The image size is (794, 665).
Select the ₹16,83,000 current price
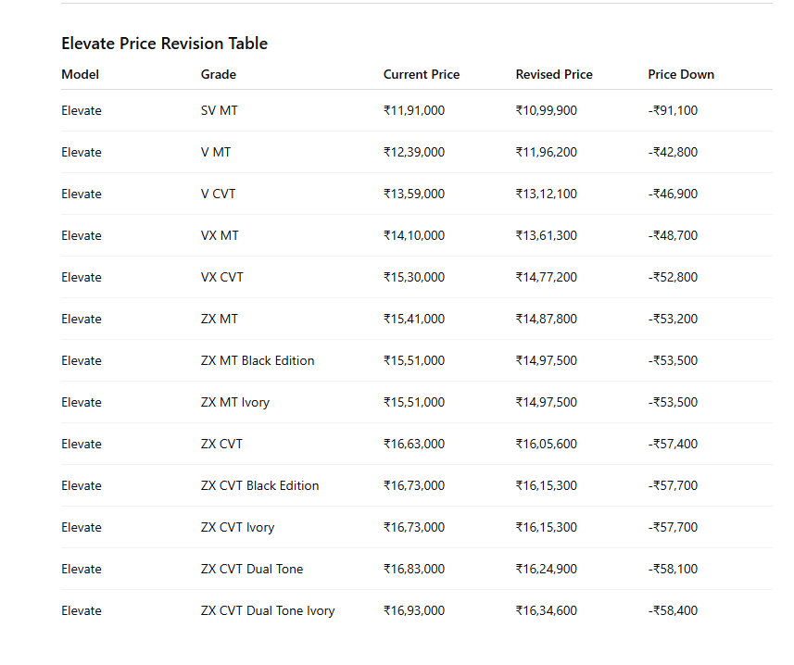(414, 569)
